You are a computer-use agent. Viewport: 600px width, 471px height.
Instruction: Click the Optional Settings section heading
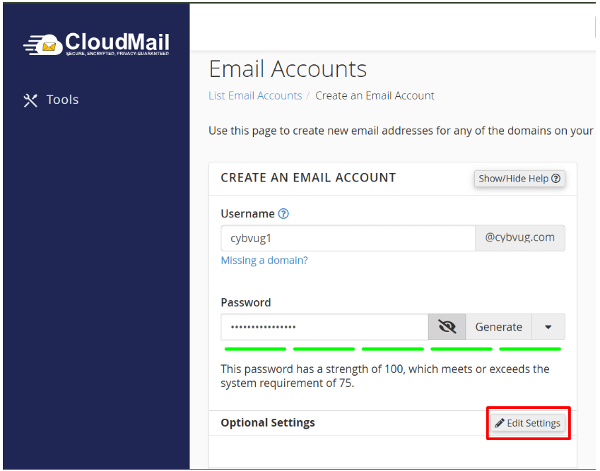[x=268, y=423]
